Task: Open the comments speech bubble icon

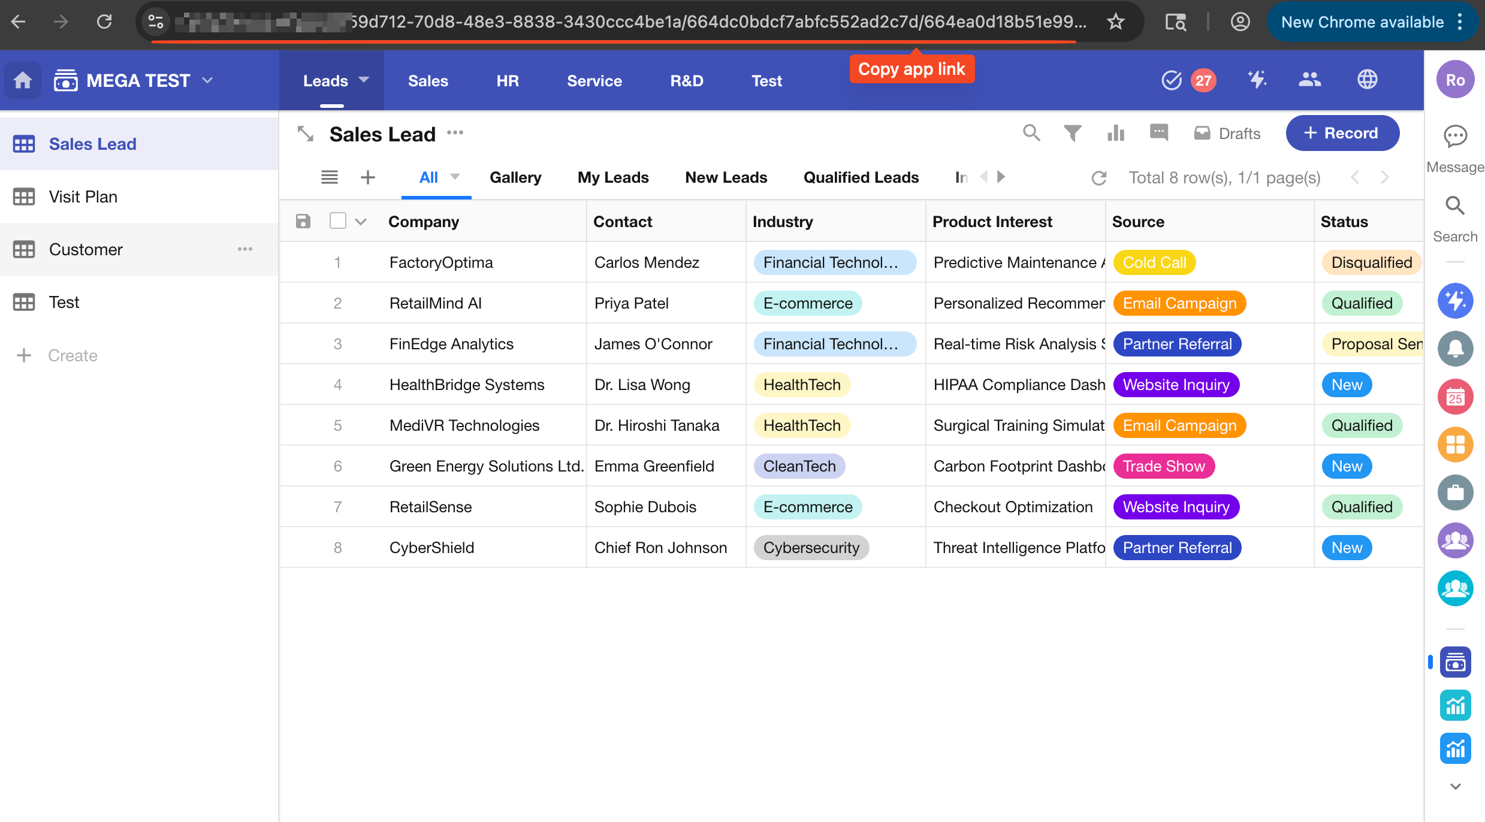Action: pos(1158,132)
